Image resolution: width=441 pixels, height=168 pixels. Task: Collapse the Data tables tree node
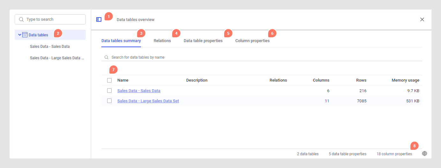(20, 35)
